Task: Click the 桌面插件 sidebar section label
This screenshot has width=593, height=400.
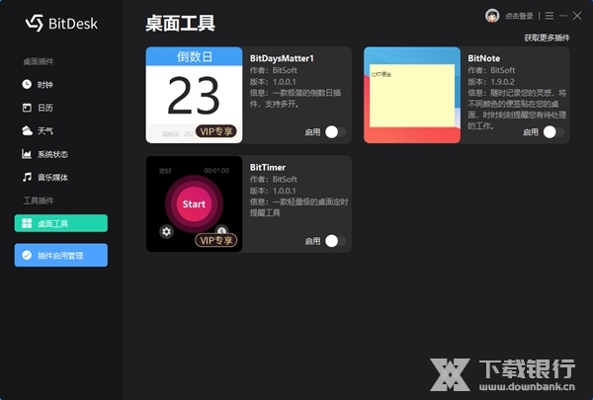Action: pyautogui.click(x=39, y=61)
